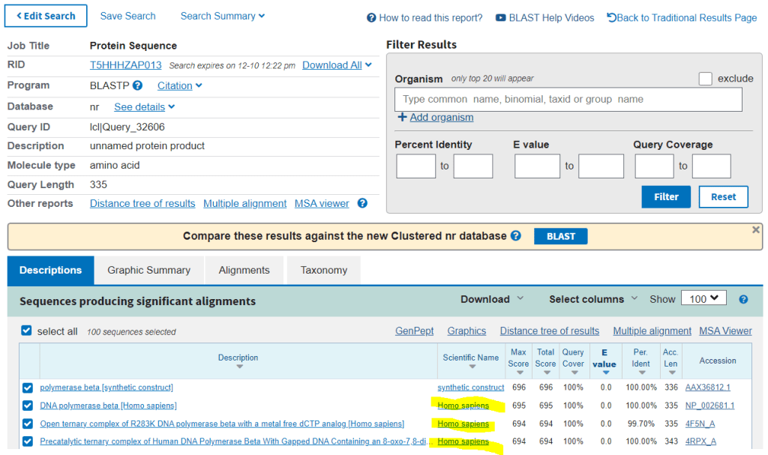Switch to the Graphic Summary tab

click(148, 271)
